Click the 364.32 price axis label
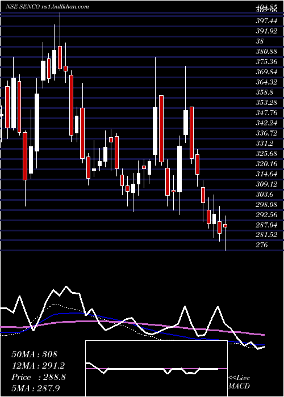Image resolution: width=284 pixels, height=397 pixels. coord(266,82)
